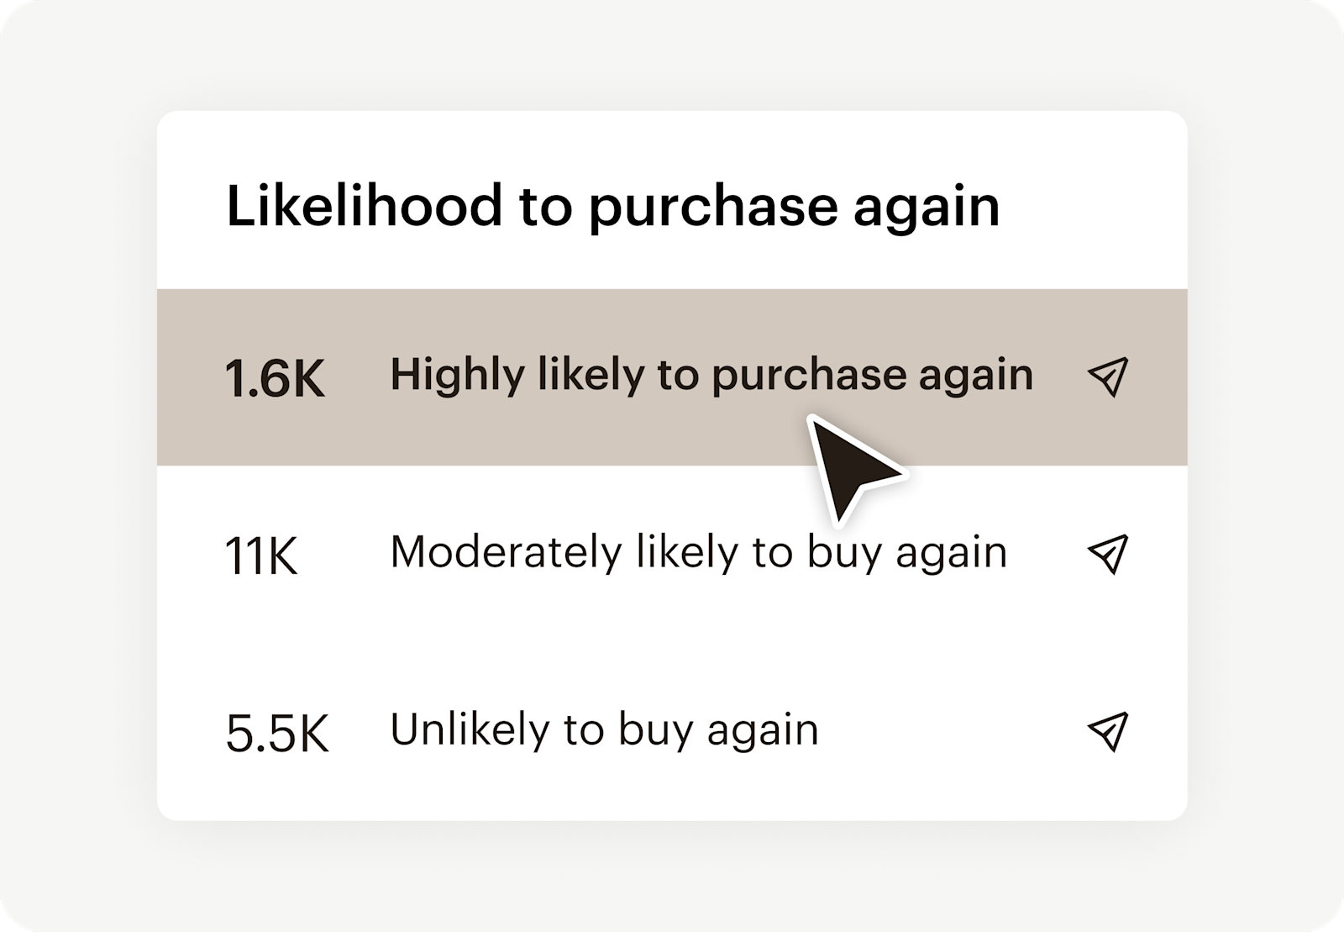Image resolution: width=1344 pixels, height=932 pixels.
Task: Click the Likelihood to purchase again title
Action: coord(613,206)
